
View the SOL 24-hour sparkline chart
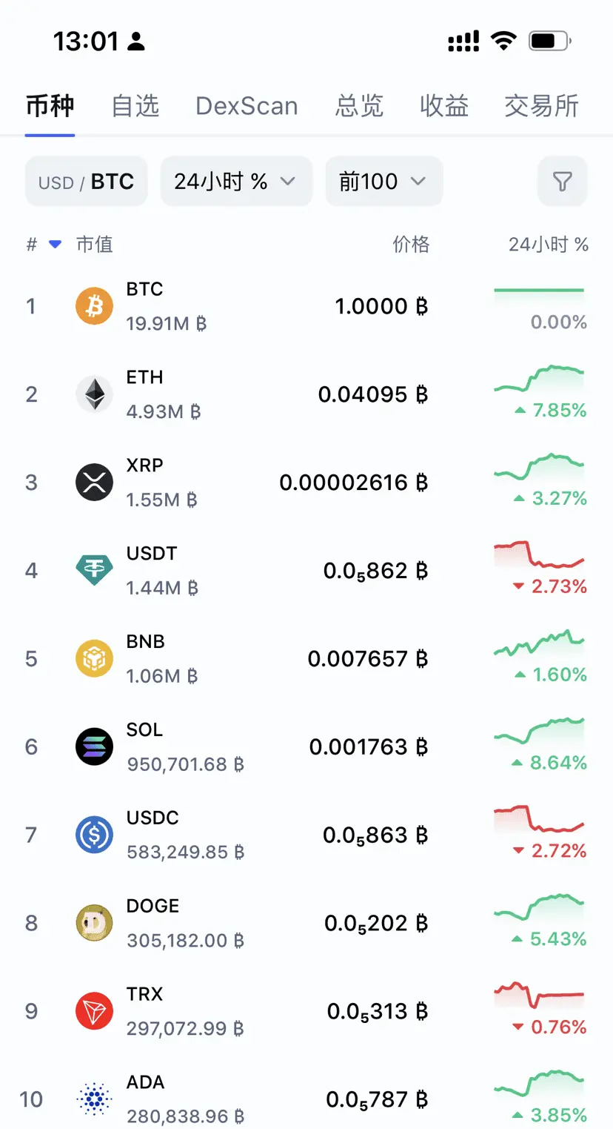click(539, 730)
